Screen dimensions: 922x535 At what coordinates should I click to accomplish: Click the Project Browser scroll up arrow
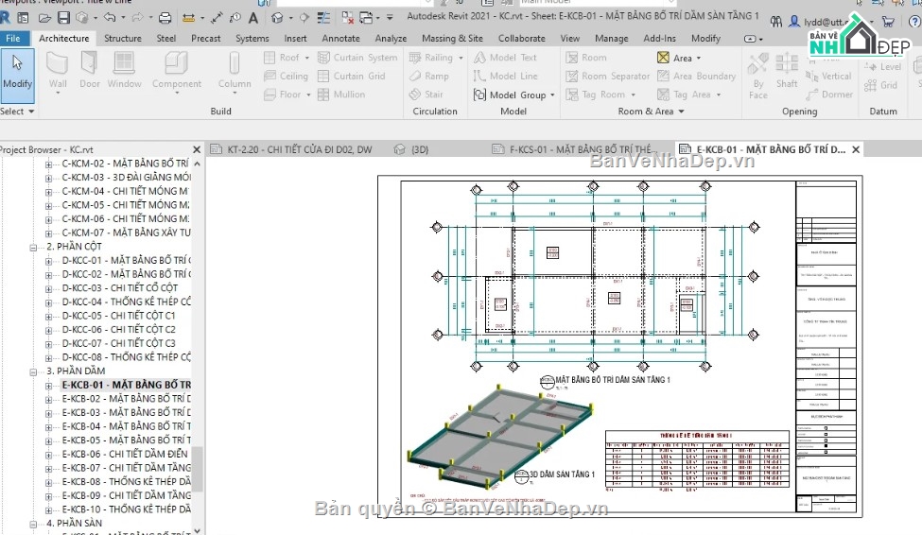coord(197,164)
